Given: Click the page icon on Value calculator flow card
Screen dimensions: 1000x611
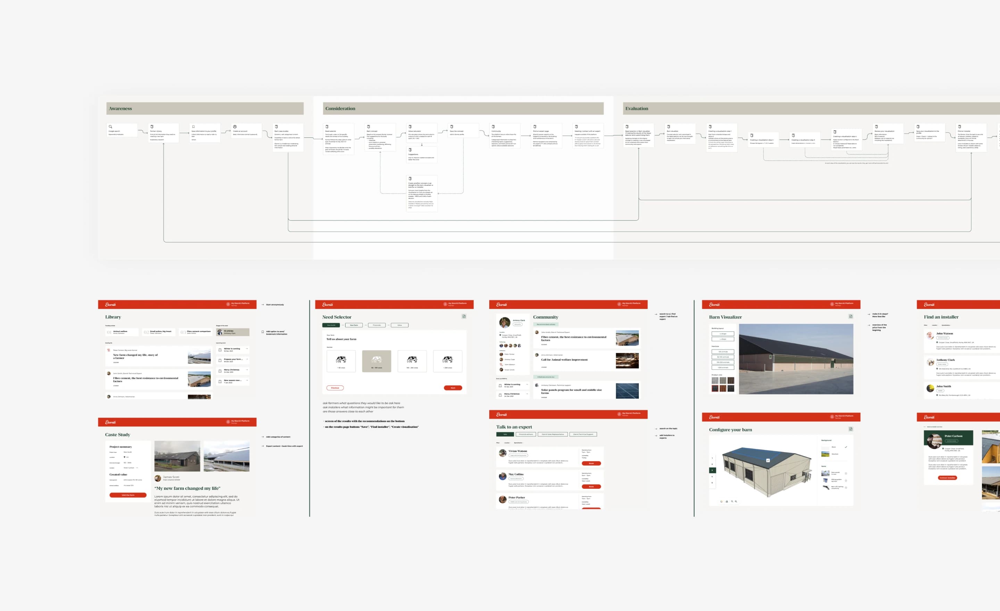Looking at the screenshot, I should coord(410,127).
